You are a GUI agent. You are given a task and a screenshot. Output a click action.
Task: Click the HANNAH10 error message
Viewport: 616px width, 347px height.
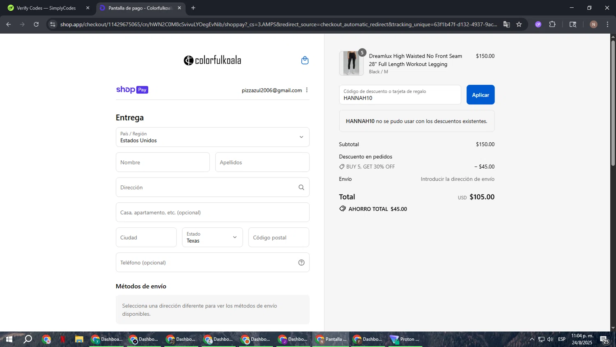417,121
